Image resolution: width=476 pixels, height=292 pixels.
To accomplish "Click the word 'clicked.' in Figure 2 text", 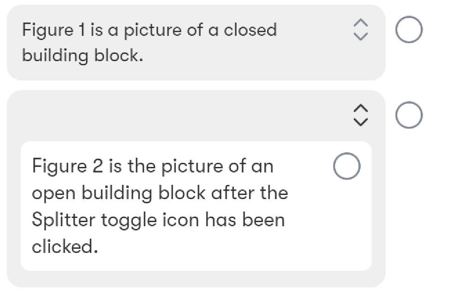I will [65, 246].
